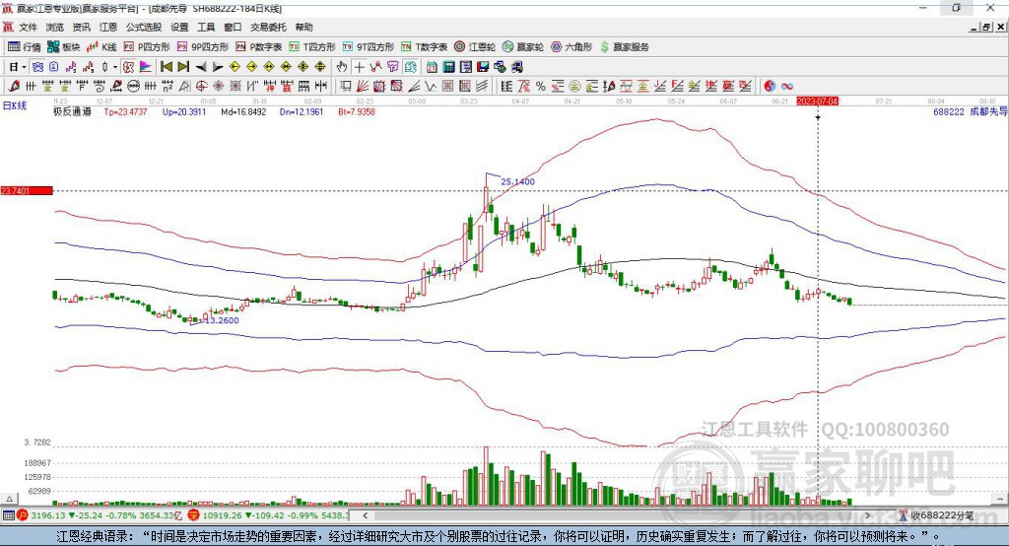1009x546 pixels.
Task: Open the 江恩 menu
Action: (x=108, y=27)
